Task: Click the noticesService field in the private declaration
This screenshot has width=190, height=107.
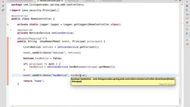Action: click(62, 33)
